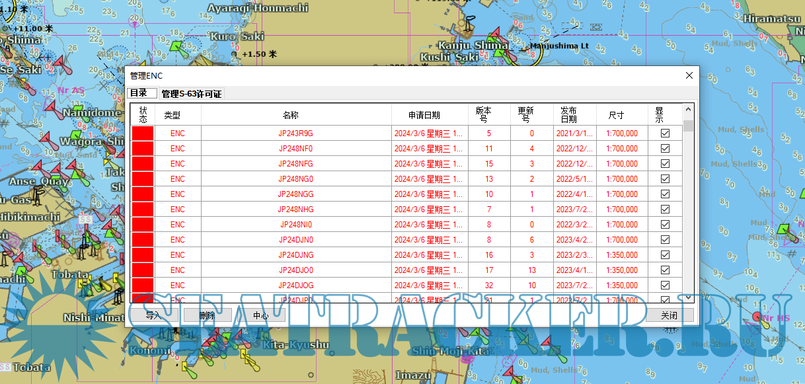805x384 pixels.
Task: Click the red status icon for JP243R9G
Action: click(143, 134)
